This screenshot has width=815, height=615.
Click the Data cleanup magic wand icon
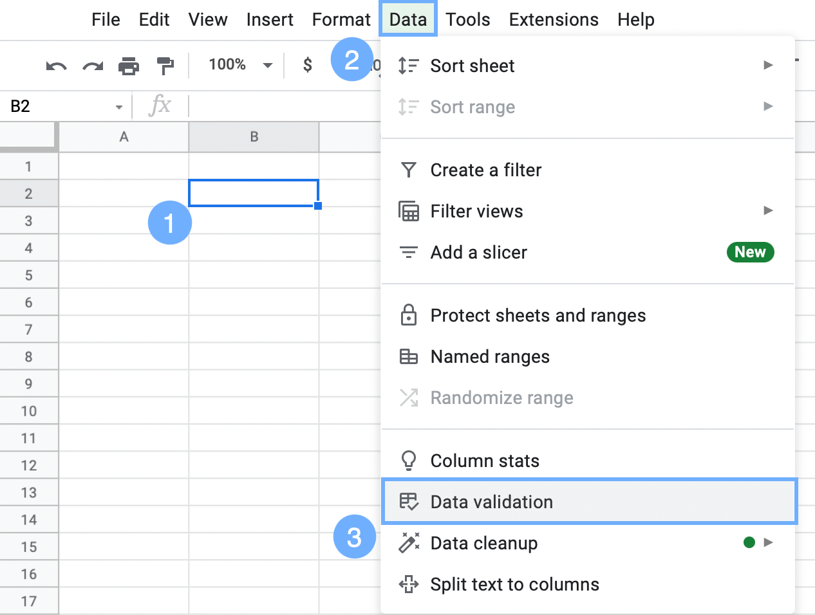point(409,543)
